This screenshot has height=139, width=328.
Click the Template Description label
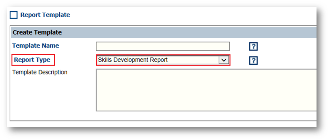tap(40, 72)
